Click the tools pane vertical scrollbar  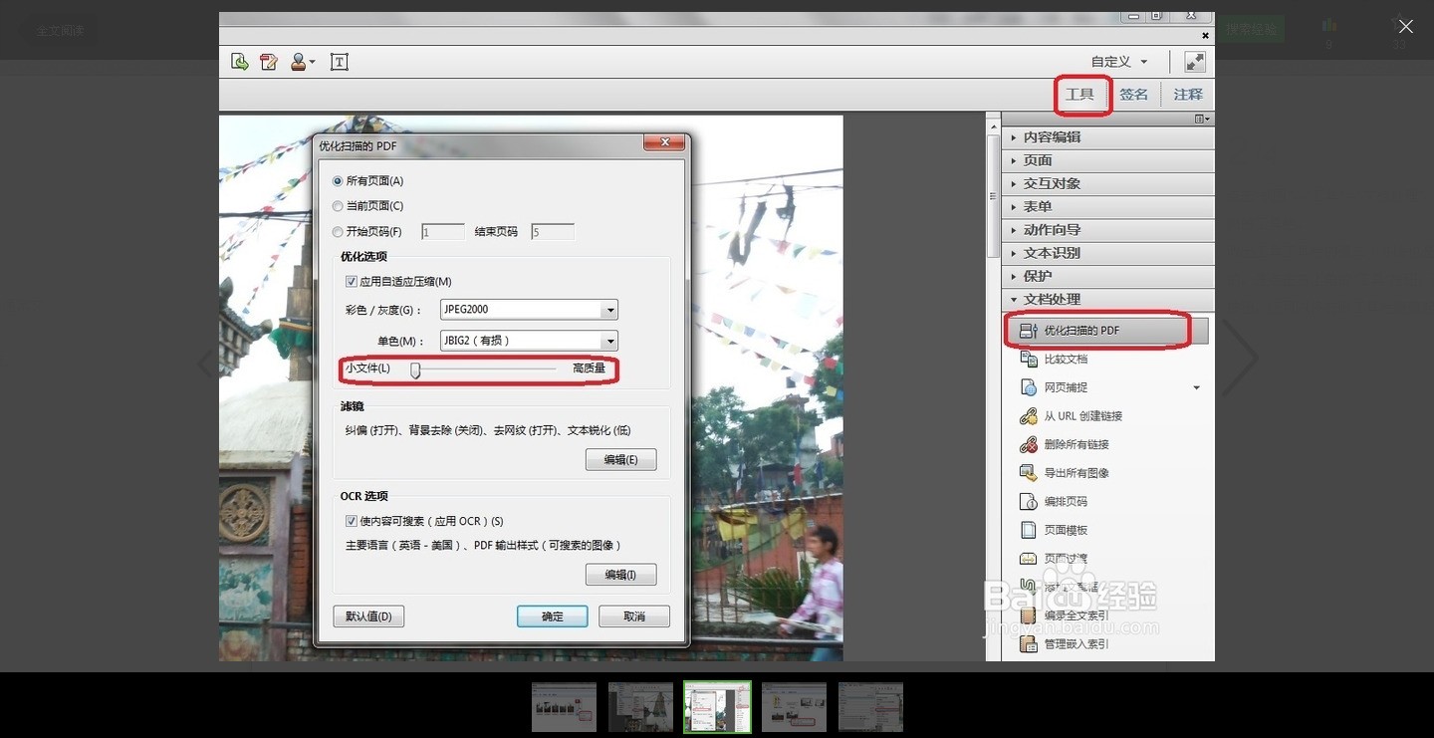coord(993,194)
